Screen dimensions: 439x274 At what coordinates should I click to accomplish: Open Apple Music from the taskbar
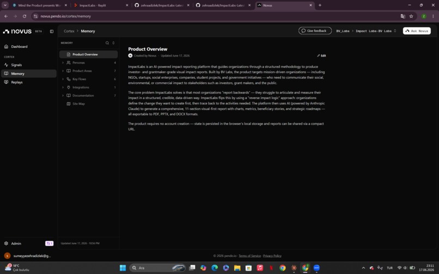click(260, 268)
